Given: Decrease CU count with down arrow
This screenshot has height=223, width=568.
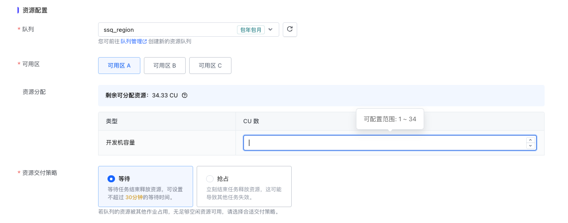Looking at the screenshot, I should pos(531,146).
